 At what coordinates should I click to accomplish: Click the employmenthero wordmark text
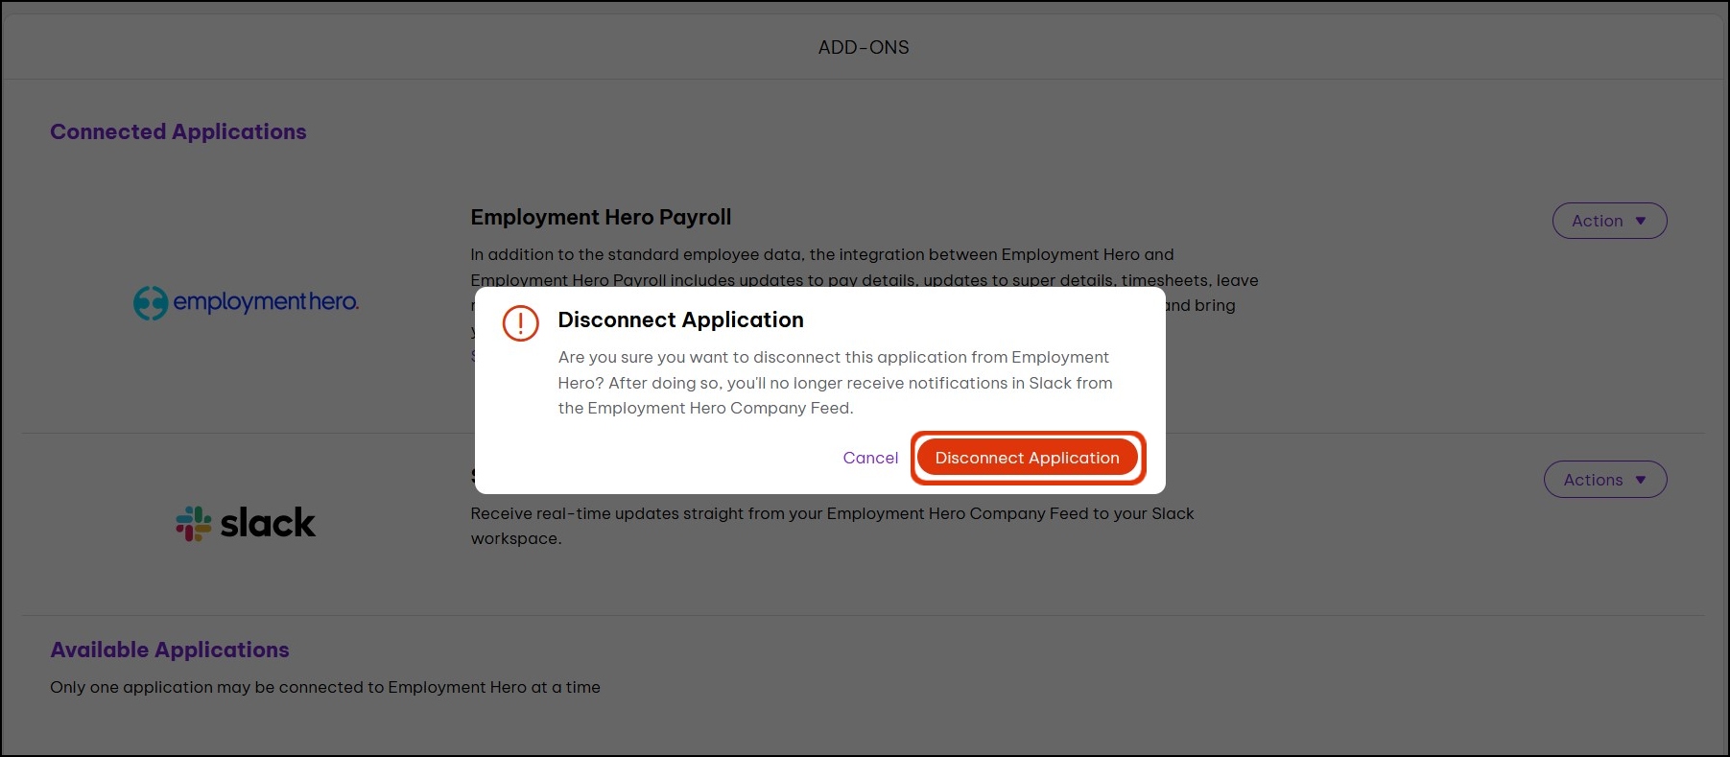pyautogui.click(x=266, y=302)
